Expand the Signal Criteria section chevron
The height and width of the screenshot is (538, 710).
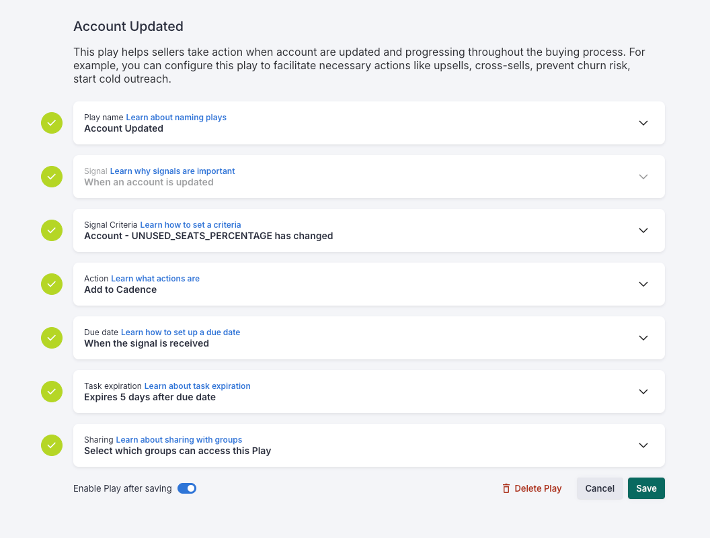(x=643, y=230)
